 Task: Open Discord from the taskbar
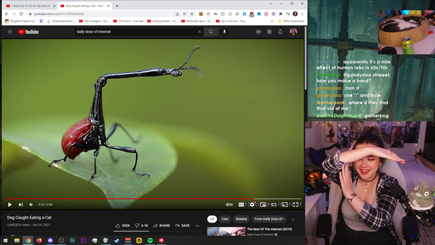[x=50, y=240]
